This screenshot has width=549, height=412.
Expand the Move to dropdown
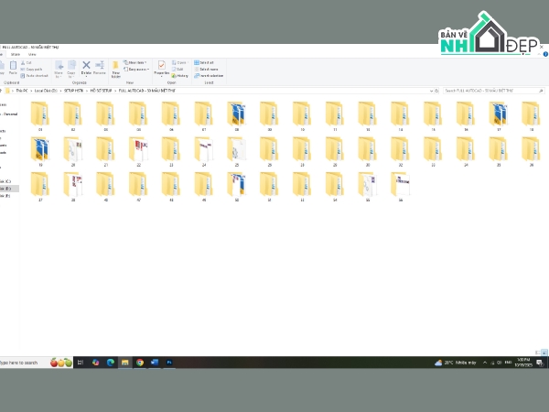[59, 68]
